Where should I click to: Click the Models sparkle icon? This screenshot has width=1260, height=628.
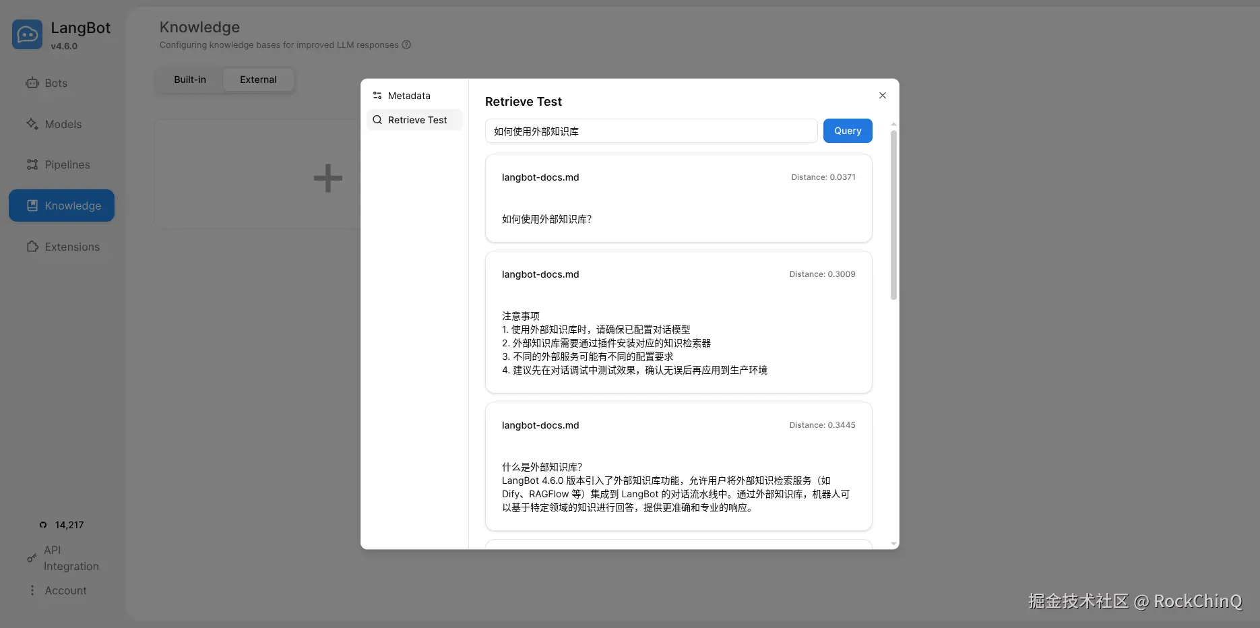click(32, 124)
